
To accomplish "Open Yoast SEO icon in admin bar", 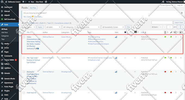I will point(46,2).
